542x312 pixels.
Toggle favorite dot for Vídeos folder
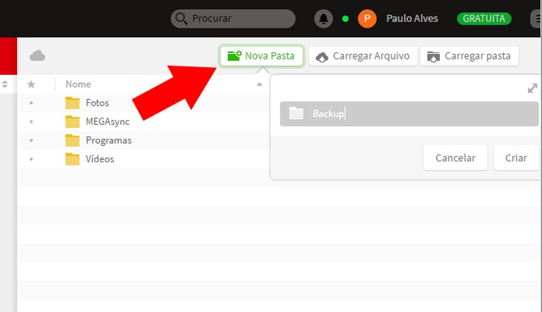coord(31,159)
